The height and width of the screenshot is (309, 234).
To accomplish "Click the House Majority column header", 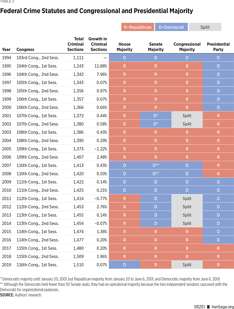I will point(124,47).
